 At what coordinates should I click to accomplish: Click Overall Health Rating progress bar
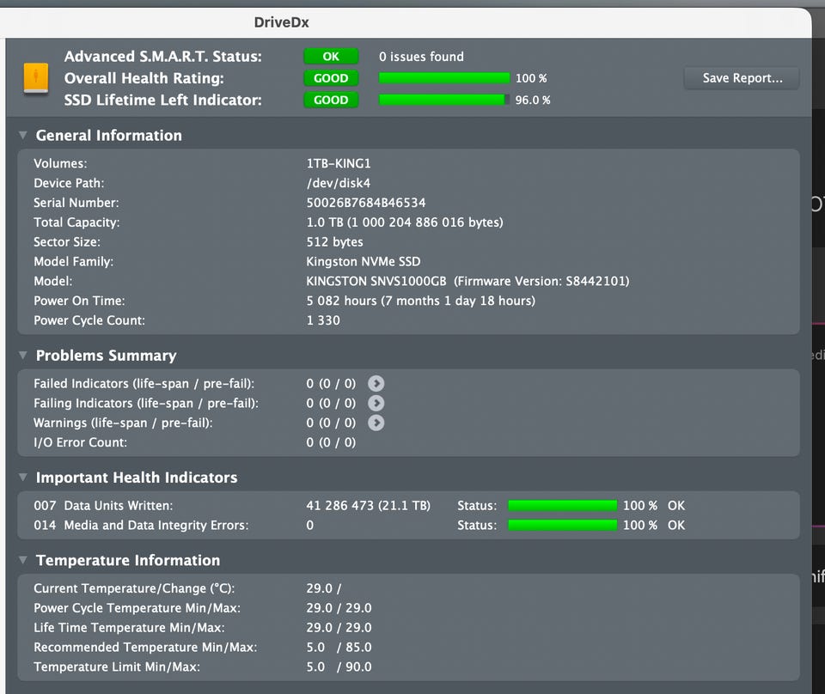tap(444, 78)
